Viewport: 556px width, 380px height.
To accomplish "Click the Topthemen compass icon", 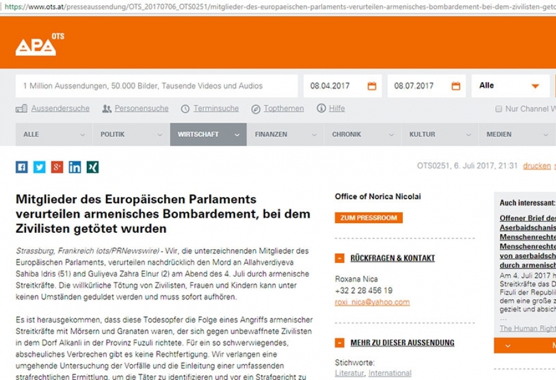I will tap(256, 109).
